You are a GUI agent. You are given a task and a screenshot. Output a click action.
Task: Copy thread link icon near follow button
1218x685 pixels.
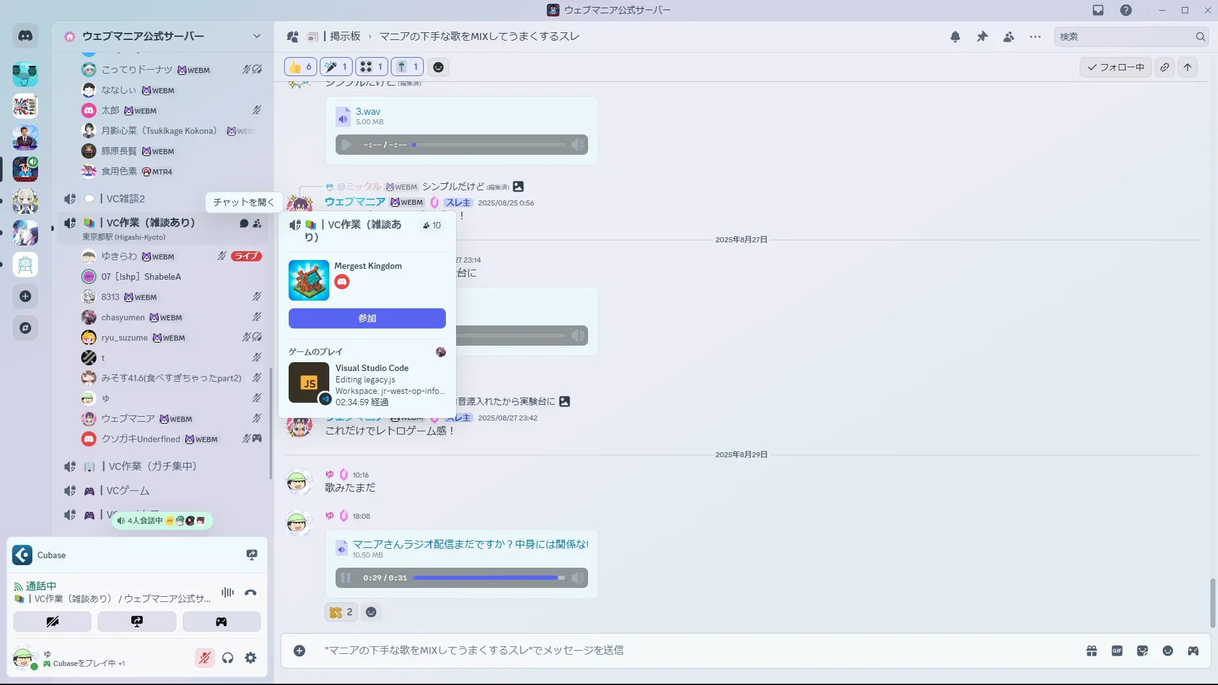[1165, 67]
